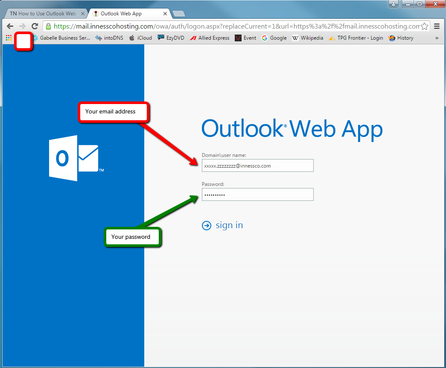
Task: Click the sign in arrow circle icon
Action: 207,226
